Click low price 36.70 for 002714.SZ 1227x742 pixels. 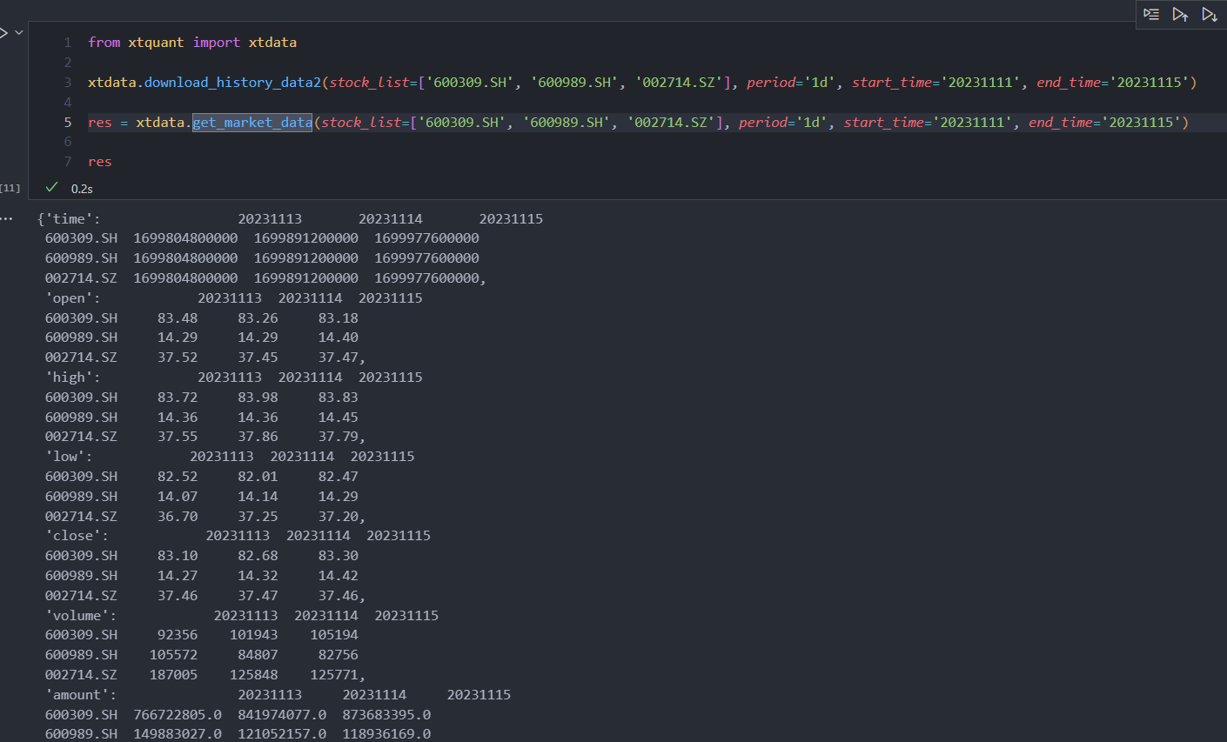coord(178,517)
